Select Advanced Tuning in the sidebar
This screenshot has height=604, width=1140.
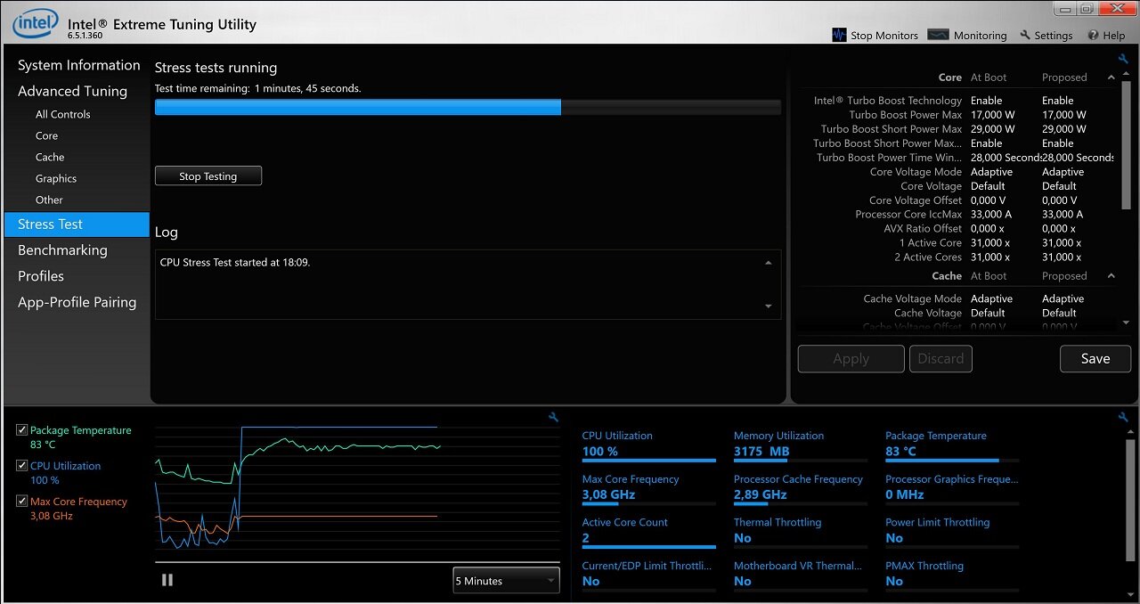coord(72,91)
